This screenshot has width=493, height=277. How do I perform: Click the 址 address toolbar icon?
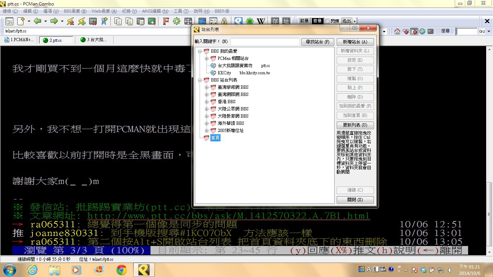(286, 21)
